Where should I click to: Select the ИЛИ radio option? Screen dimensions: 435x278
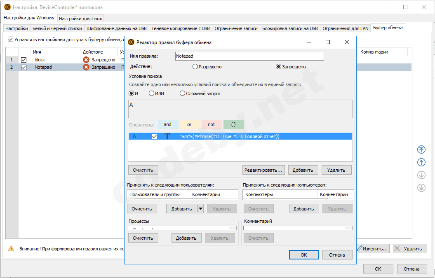151,93
